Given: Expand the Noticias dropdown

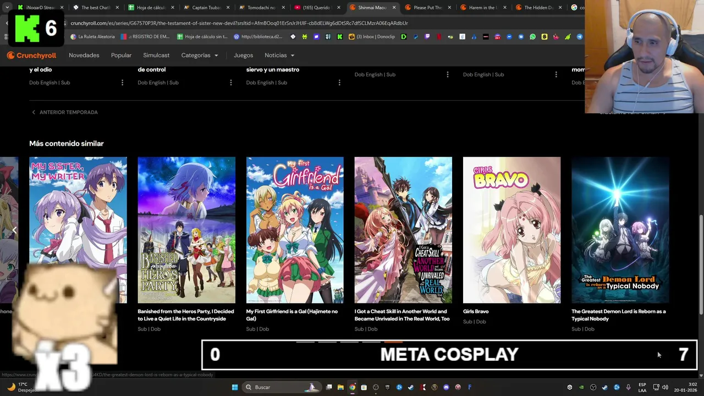Looking at the screenshot, I should [279, 56].
